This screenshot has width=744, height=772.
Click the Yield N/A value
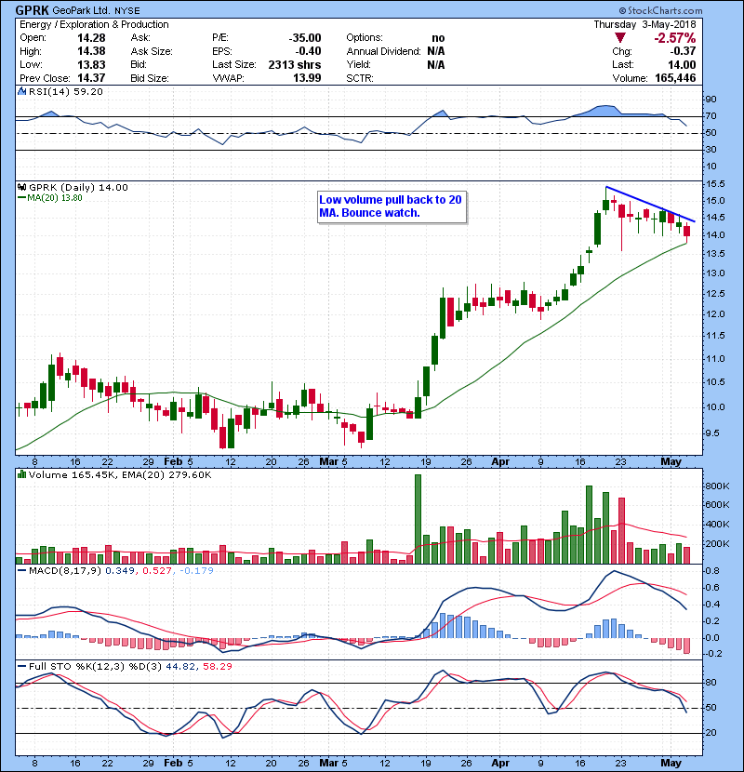coord(436,64)
